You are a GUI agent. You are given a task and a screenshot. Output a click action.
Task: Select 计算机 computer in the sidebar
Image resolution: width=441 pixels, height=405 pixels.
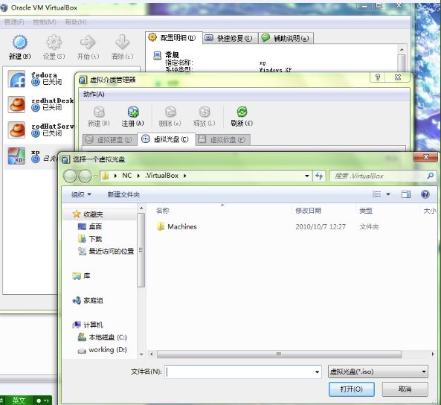point(88,325)
